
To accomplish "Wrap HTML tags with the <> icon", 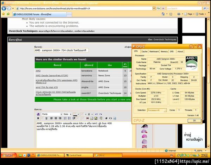I will 110,118.
